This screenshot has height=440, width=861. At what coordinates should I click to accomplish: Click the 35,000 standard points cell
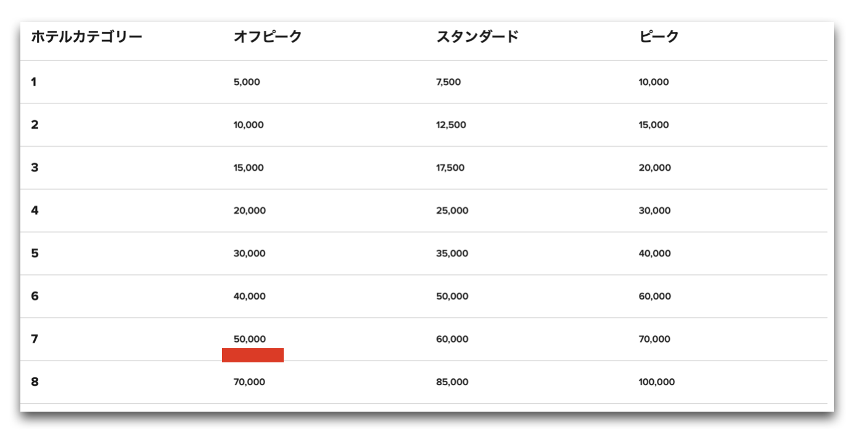coord(452,253)
